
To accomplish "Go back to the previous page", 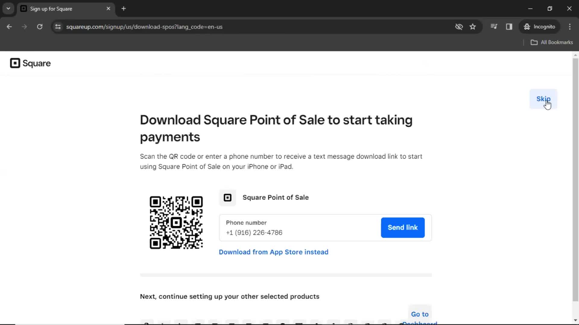I will click(9, 27).
